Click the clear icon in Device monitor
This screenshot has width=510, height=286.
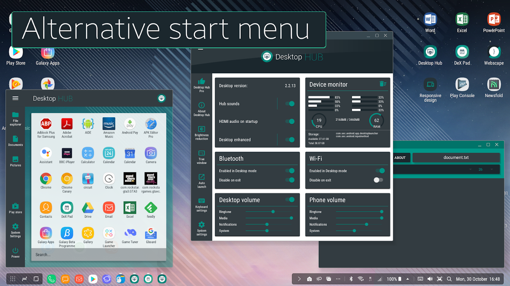[383, 84]
